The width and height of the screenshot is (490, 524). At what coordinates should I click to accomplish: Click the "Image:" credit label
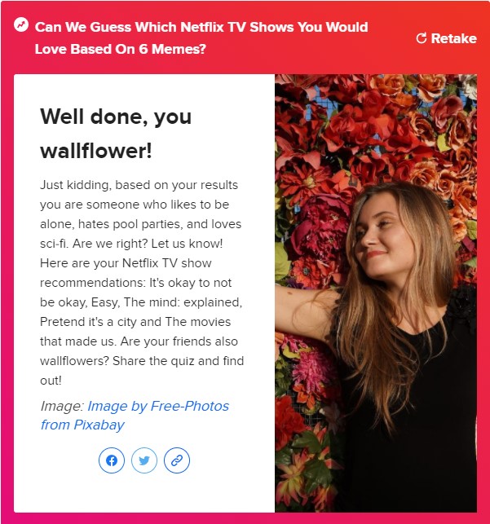click(62, 406)
